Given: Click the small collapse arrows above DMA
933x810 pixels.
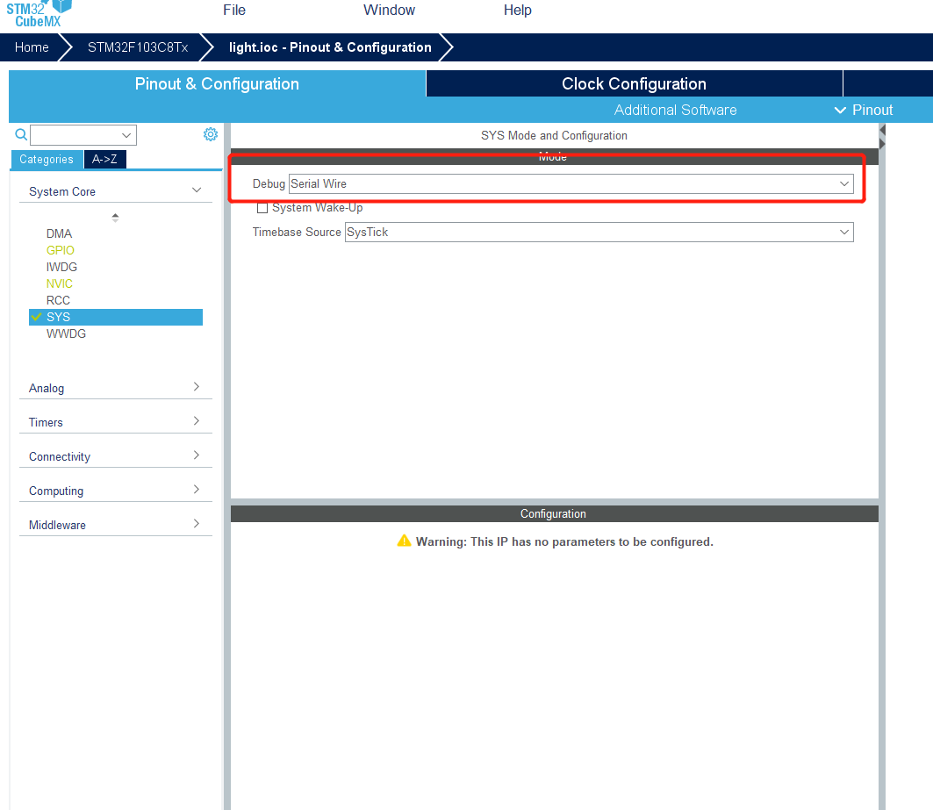Looking at the screenshot, I should [x=116, y=218].
